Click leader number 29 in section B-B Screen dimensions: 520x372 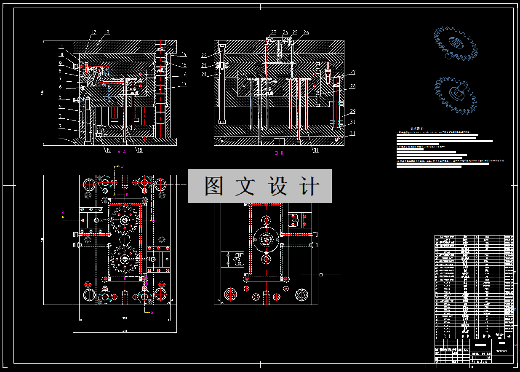click(352, 111)
